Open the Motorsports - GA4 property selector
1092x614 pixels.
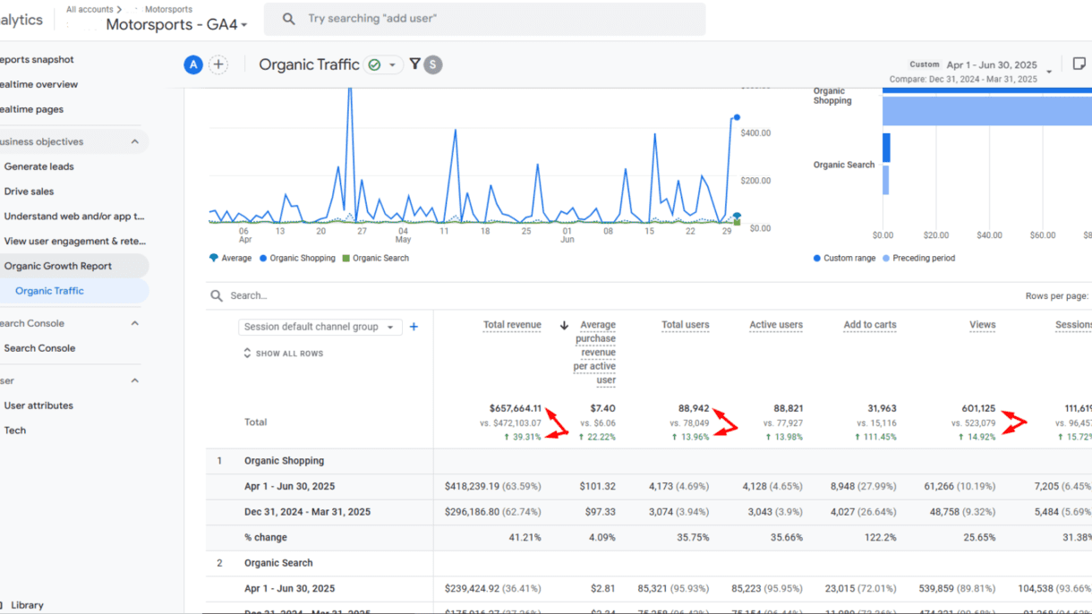pos(176,25)
